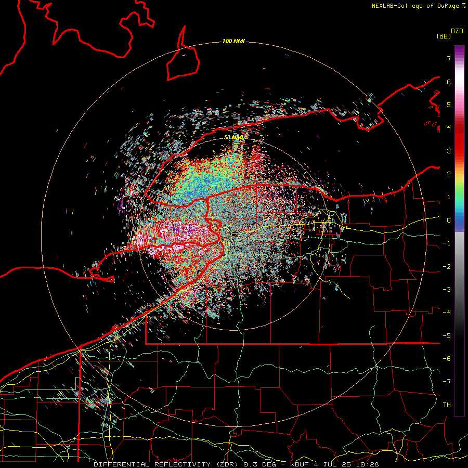The height and width of the screenshot is (468, 468).
Task: Click the 7 dB tick label
Action: pyautogui.click(x=449, y=58)
